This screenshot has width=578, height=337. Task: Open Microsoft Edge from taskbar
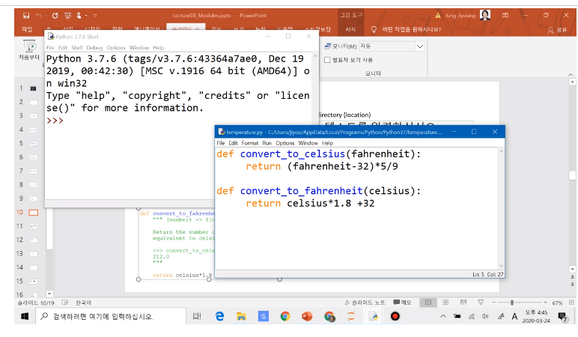click(219, 316)
